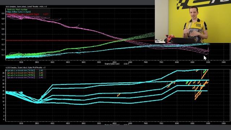Click the Ign adv 4 value 2.45
This screenshot has height=130, width=231.
pos(41,77)
